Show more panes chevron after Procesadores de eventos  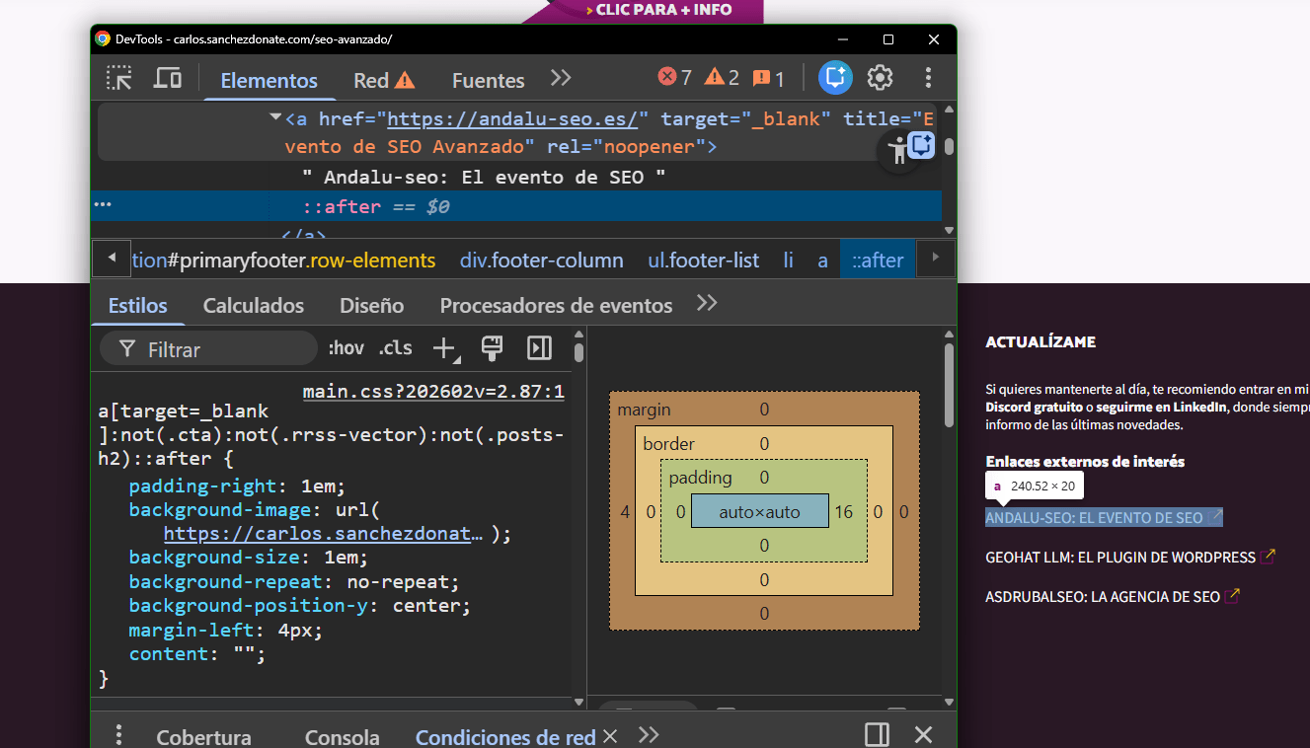(707, 304)
